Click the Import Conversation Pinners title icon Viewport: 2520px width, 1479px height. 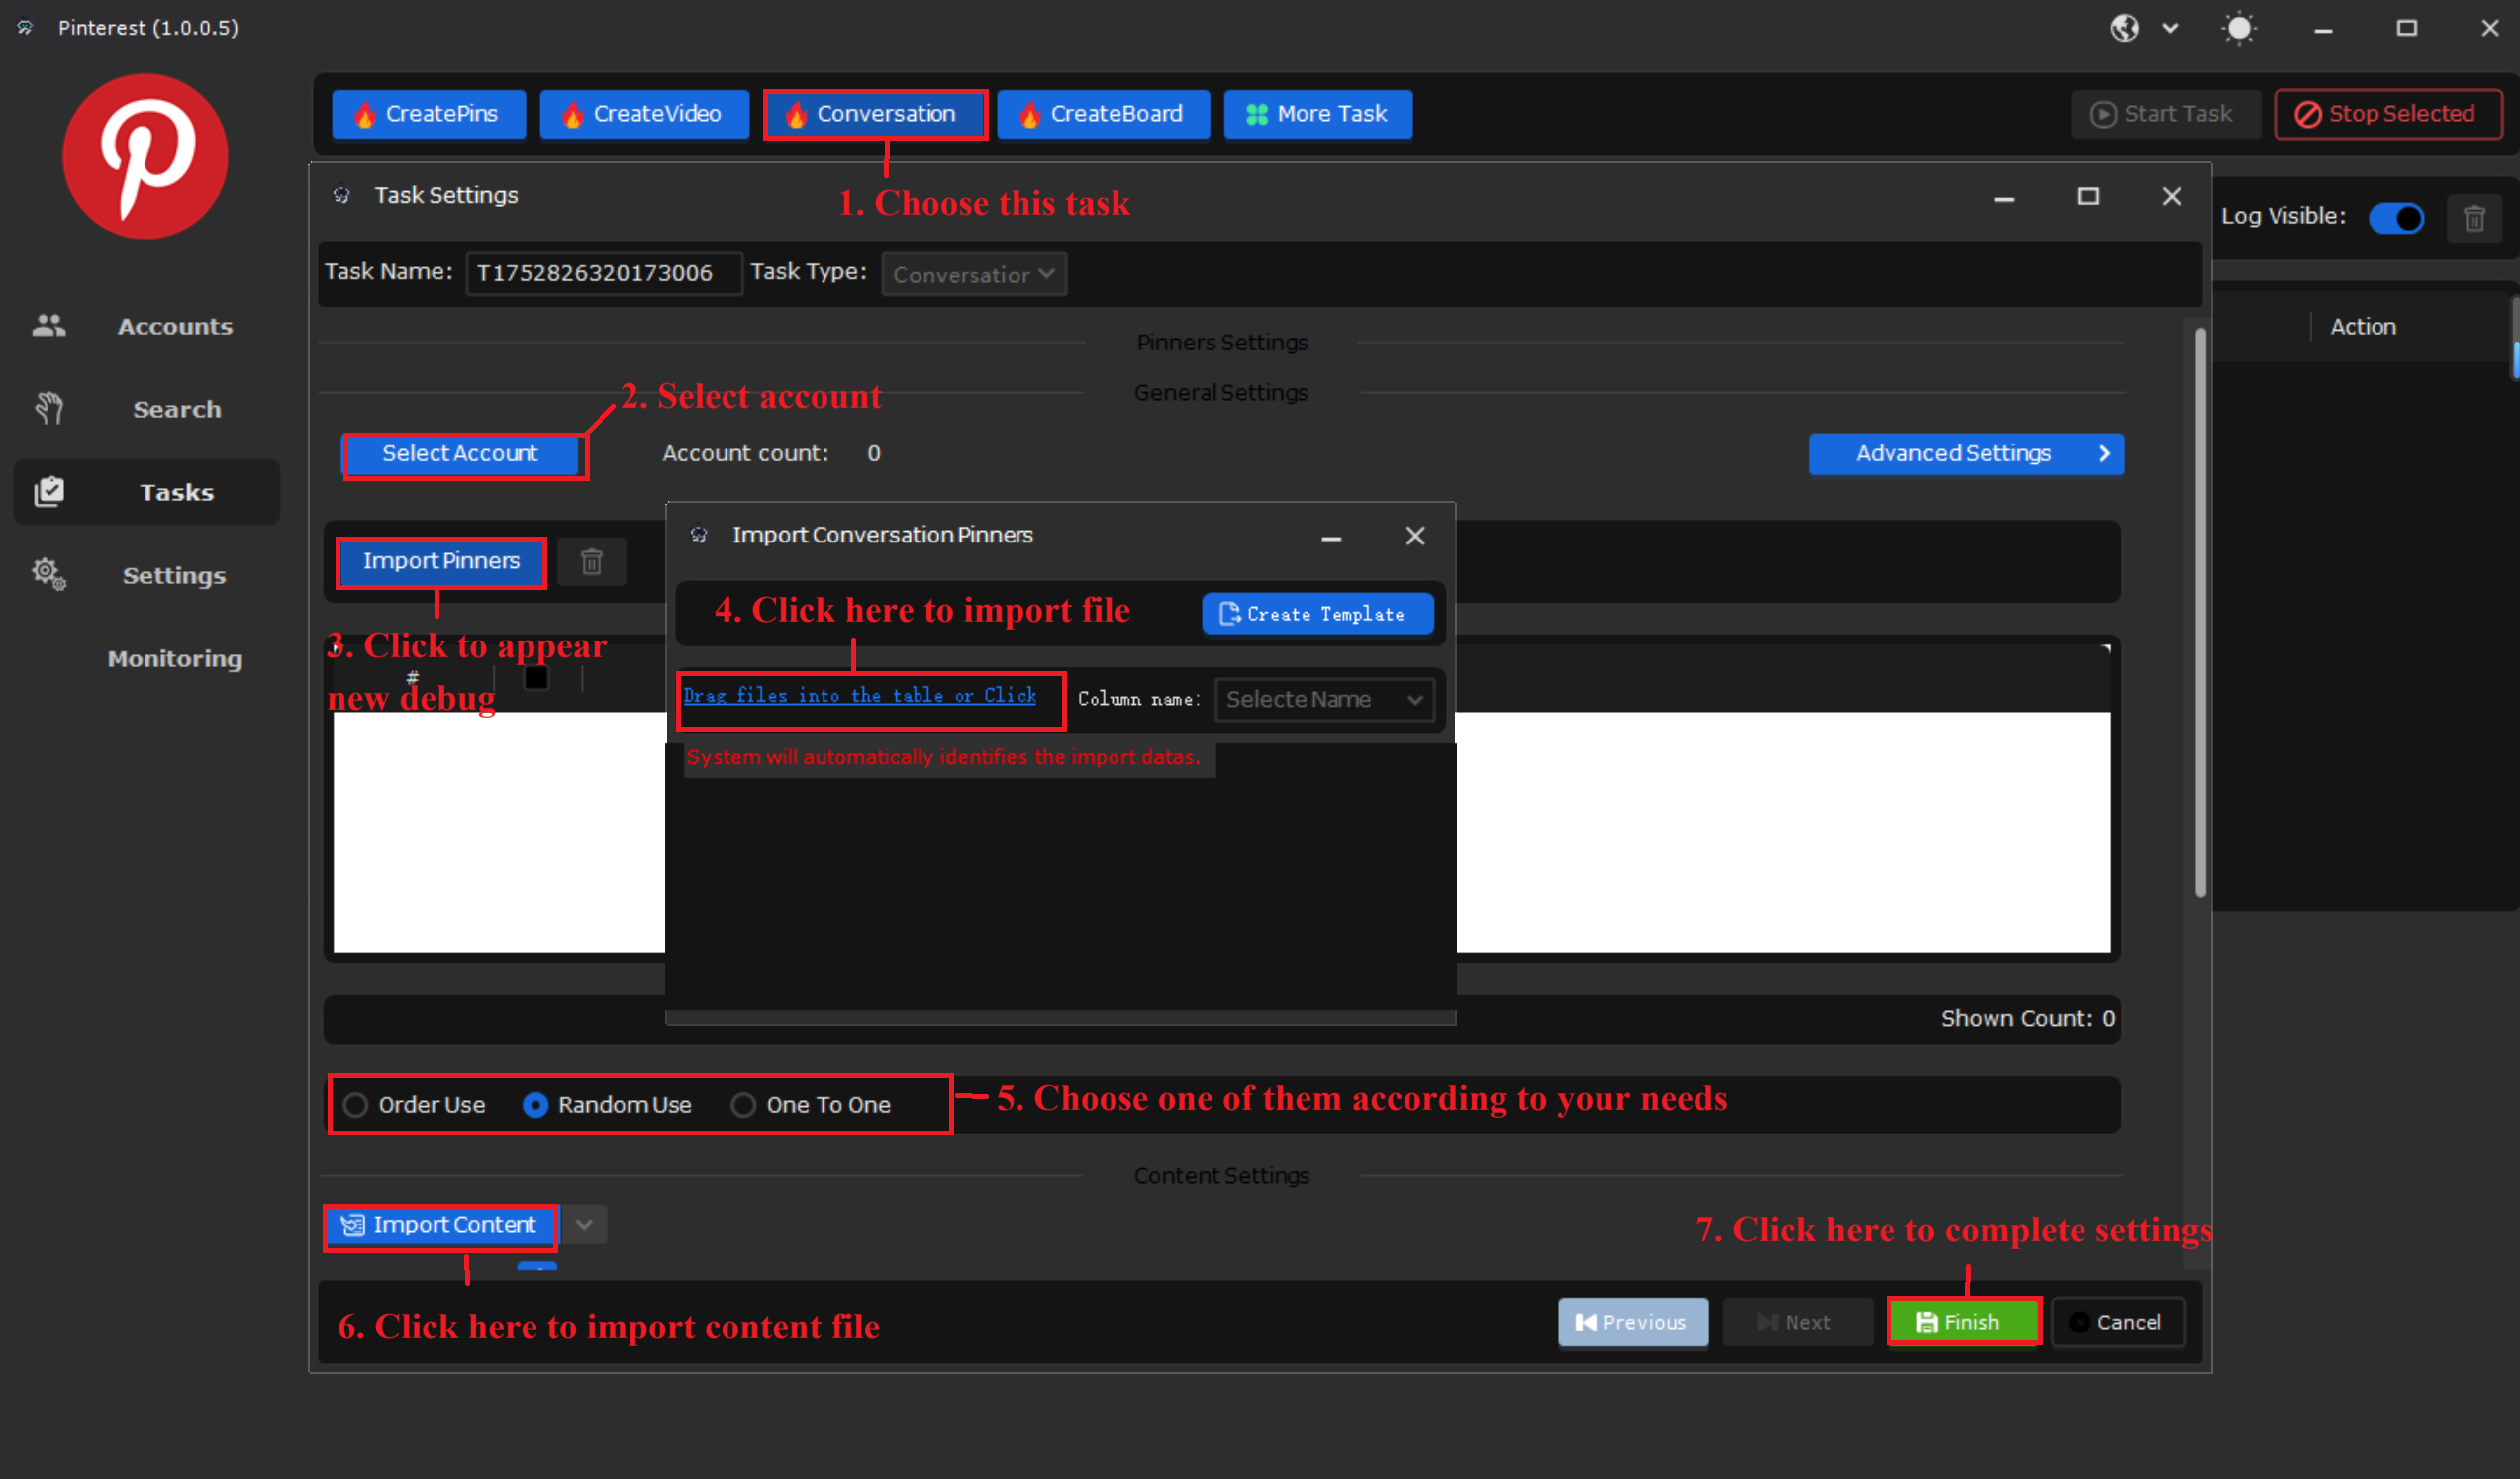click(x=699, y=535)
